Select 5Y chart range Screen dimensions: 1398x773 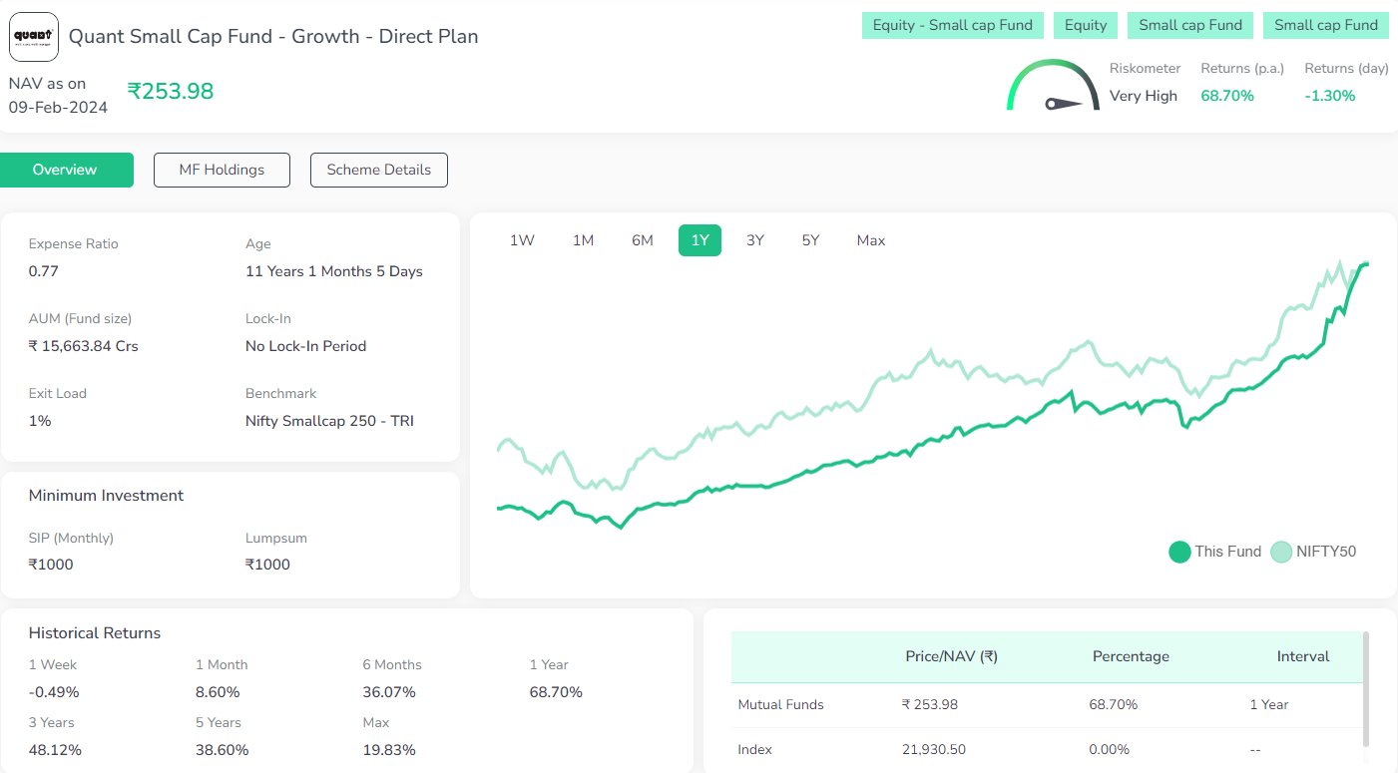tap(810, 240)
